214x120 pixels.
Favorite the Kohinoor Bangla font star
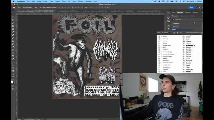coord(159,52)
